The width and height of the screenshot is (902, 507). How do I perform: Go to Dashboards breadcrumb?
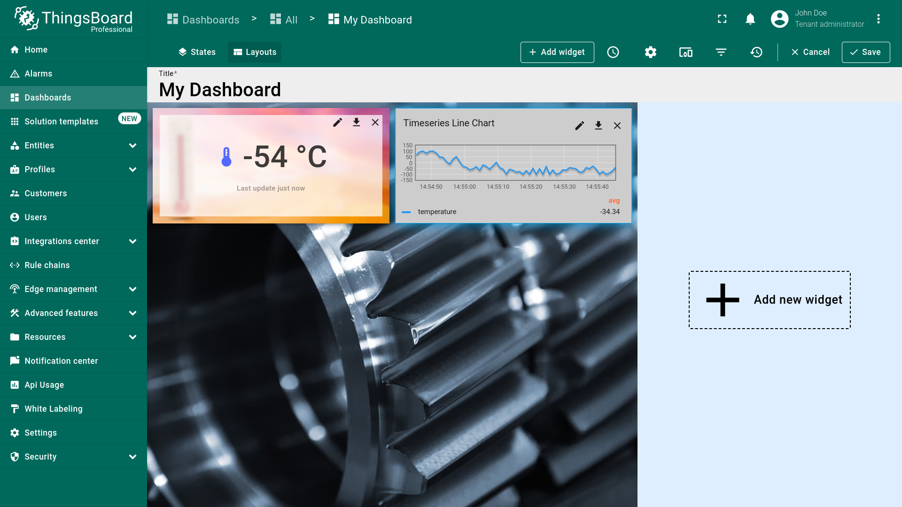click(203, 20)
